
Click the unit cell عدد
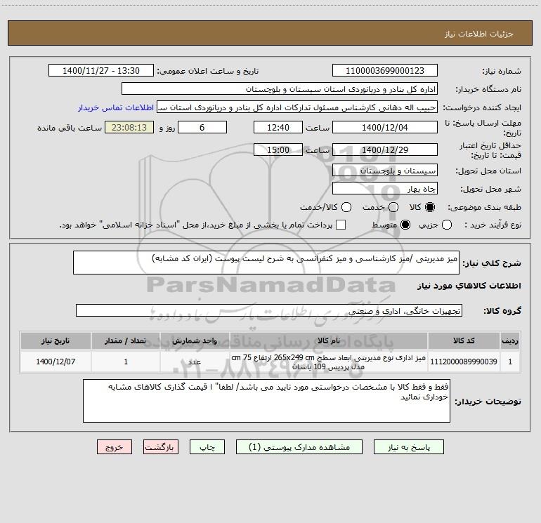tap(195, 362)
